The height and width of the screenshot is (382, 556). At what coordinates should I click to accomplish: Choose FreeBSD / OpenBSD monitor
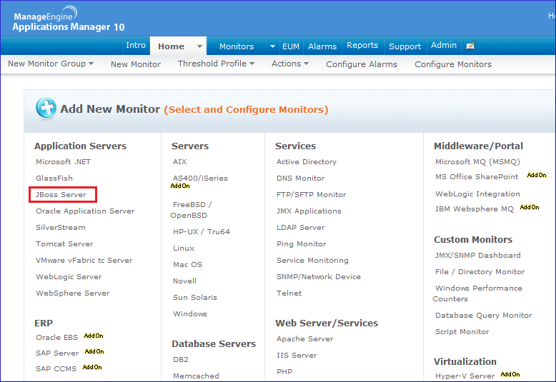point(191,210)
